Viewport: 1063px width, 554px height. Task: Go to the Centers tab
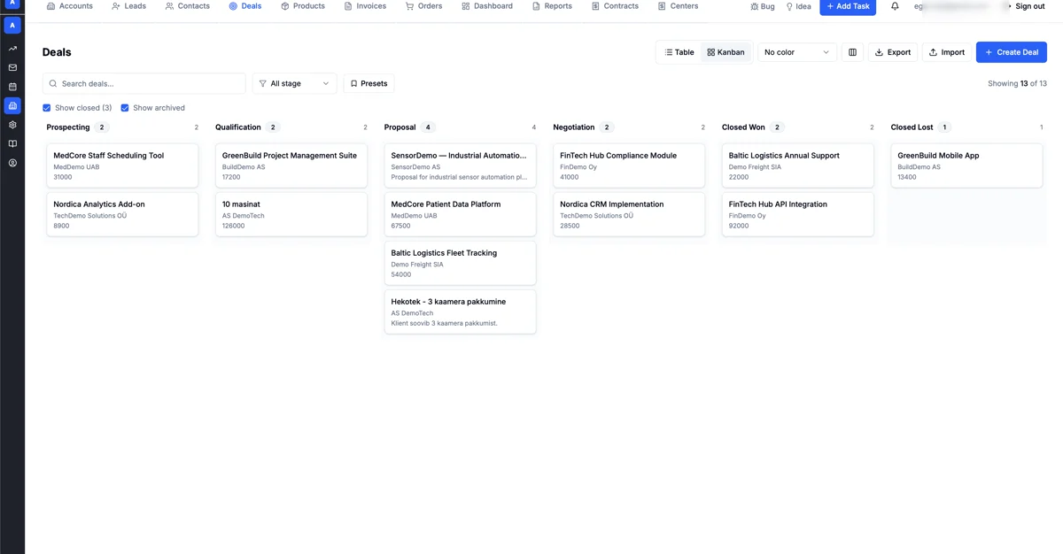click(679, 6)
